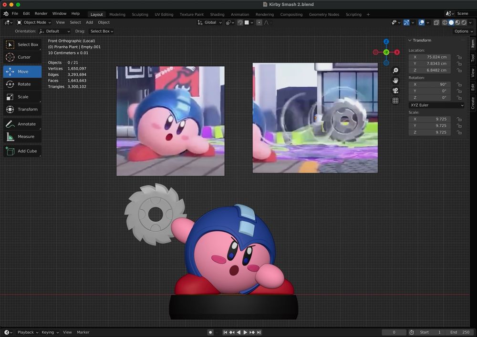Screen dimensions: 477x337
Task: Toggle the preview range clock icon
Action: point(412,332)
